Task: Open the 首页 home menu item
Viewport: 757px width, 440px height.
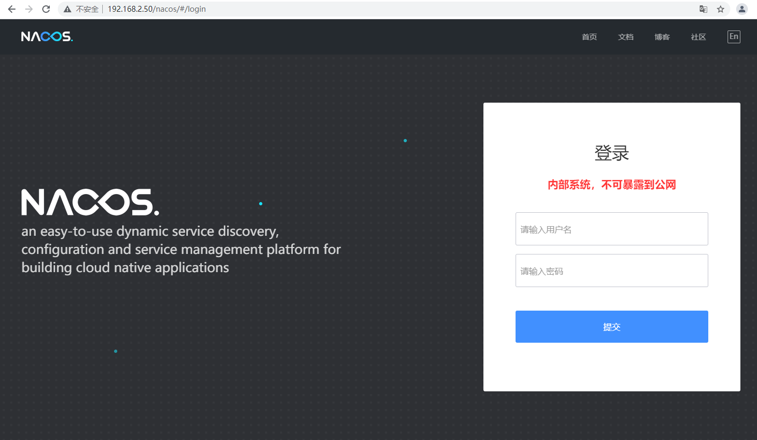Action: tap(589, 37)
